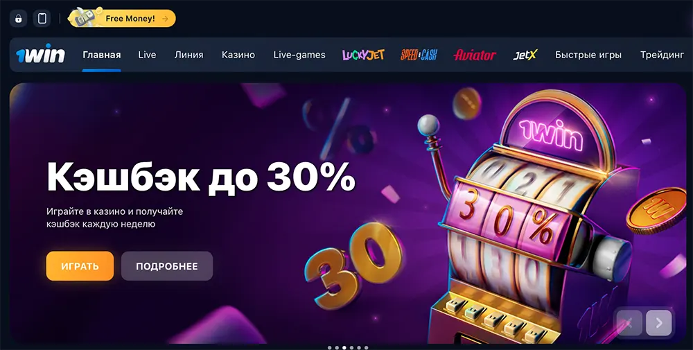Viewport: 693px width, 350px height.
Task: Launch the LuckyJet game logo
Action: 363,55
